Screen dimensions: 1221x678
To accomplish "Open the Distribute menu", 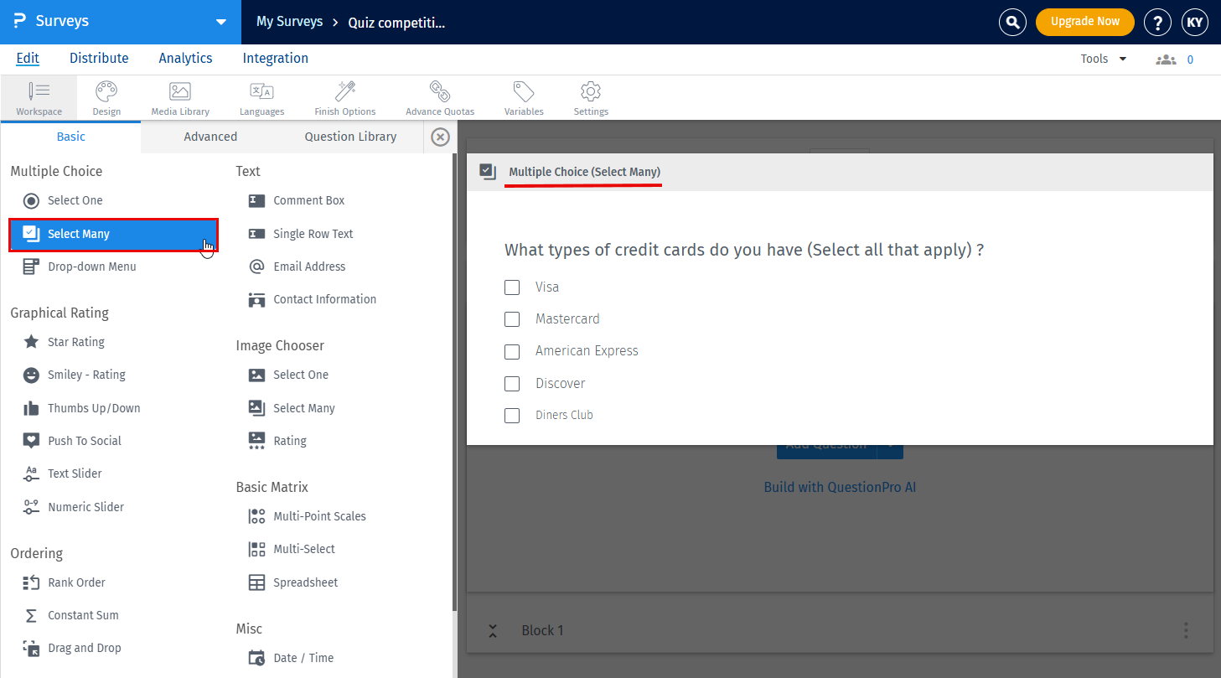I will pos(99,58).
